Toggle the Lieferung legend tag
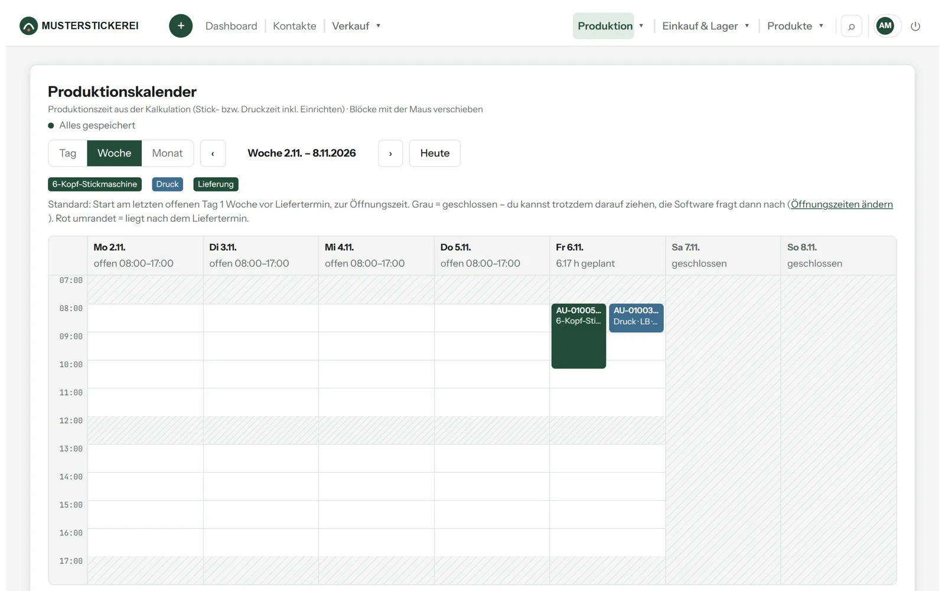The width and height of the screenshot is (945, 591). [216, 184]
